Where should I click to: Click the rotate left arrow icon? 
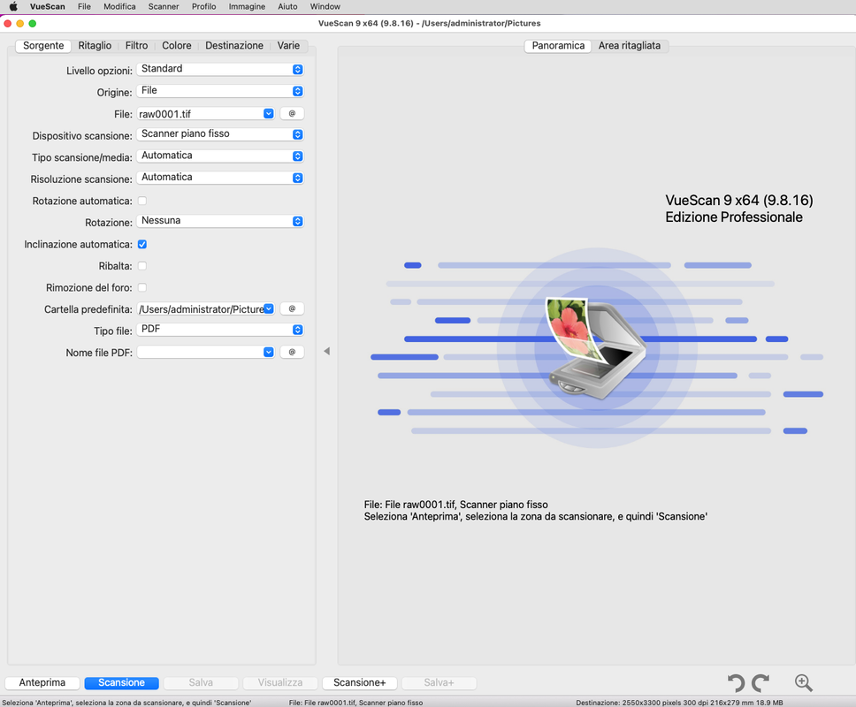[x=736, y=682]
